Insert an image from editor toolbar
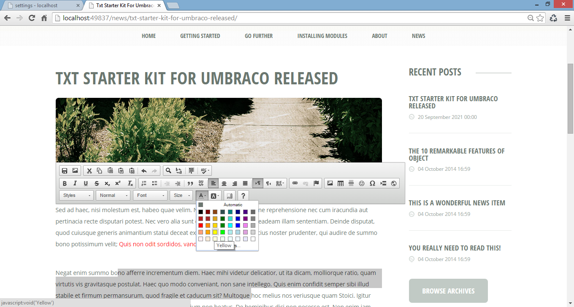 pyautogui.click(x=330, y=183)
